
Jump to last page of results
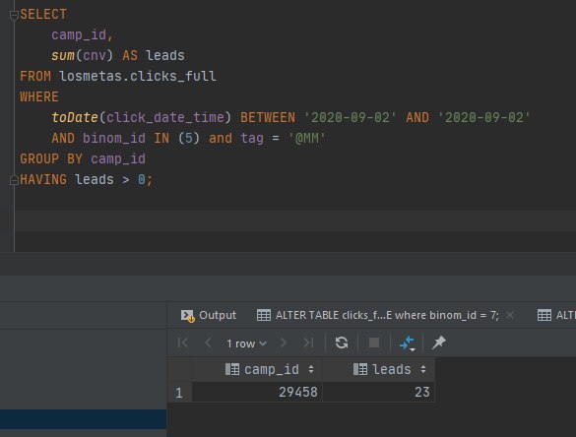pyautogui.click(x=308, y=343)
